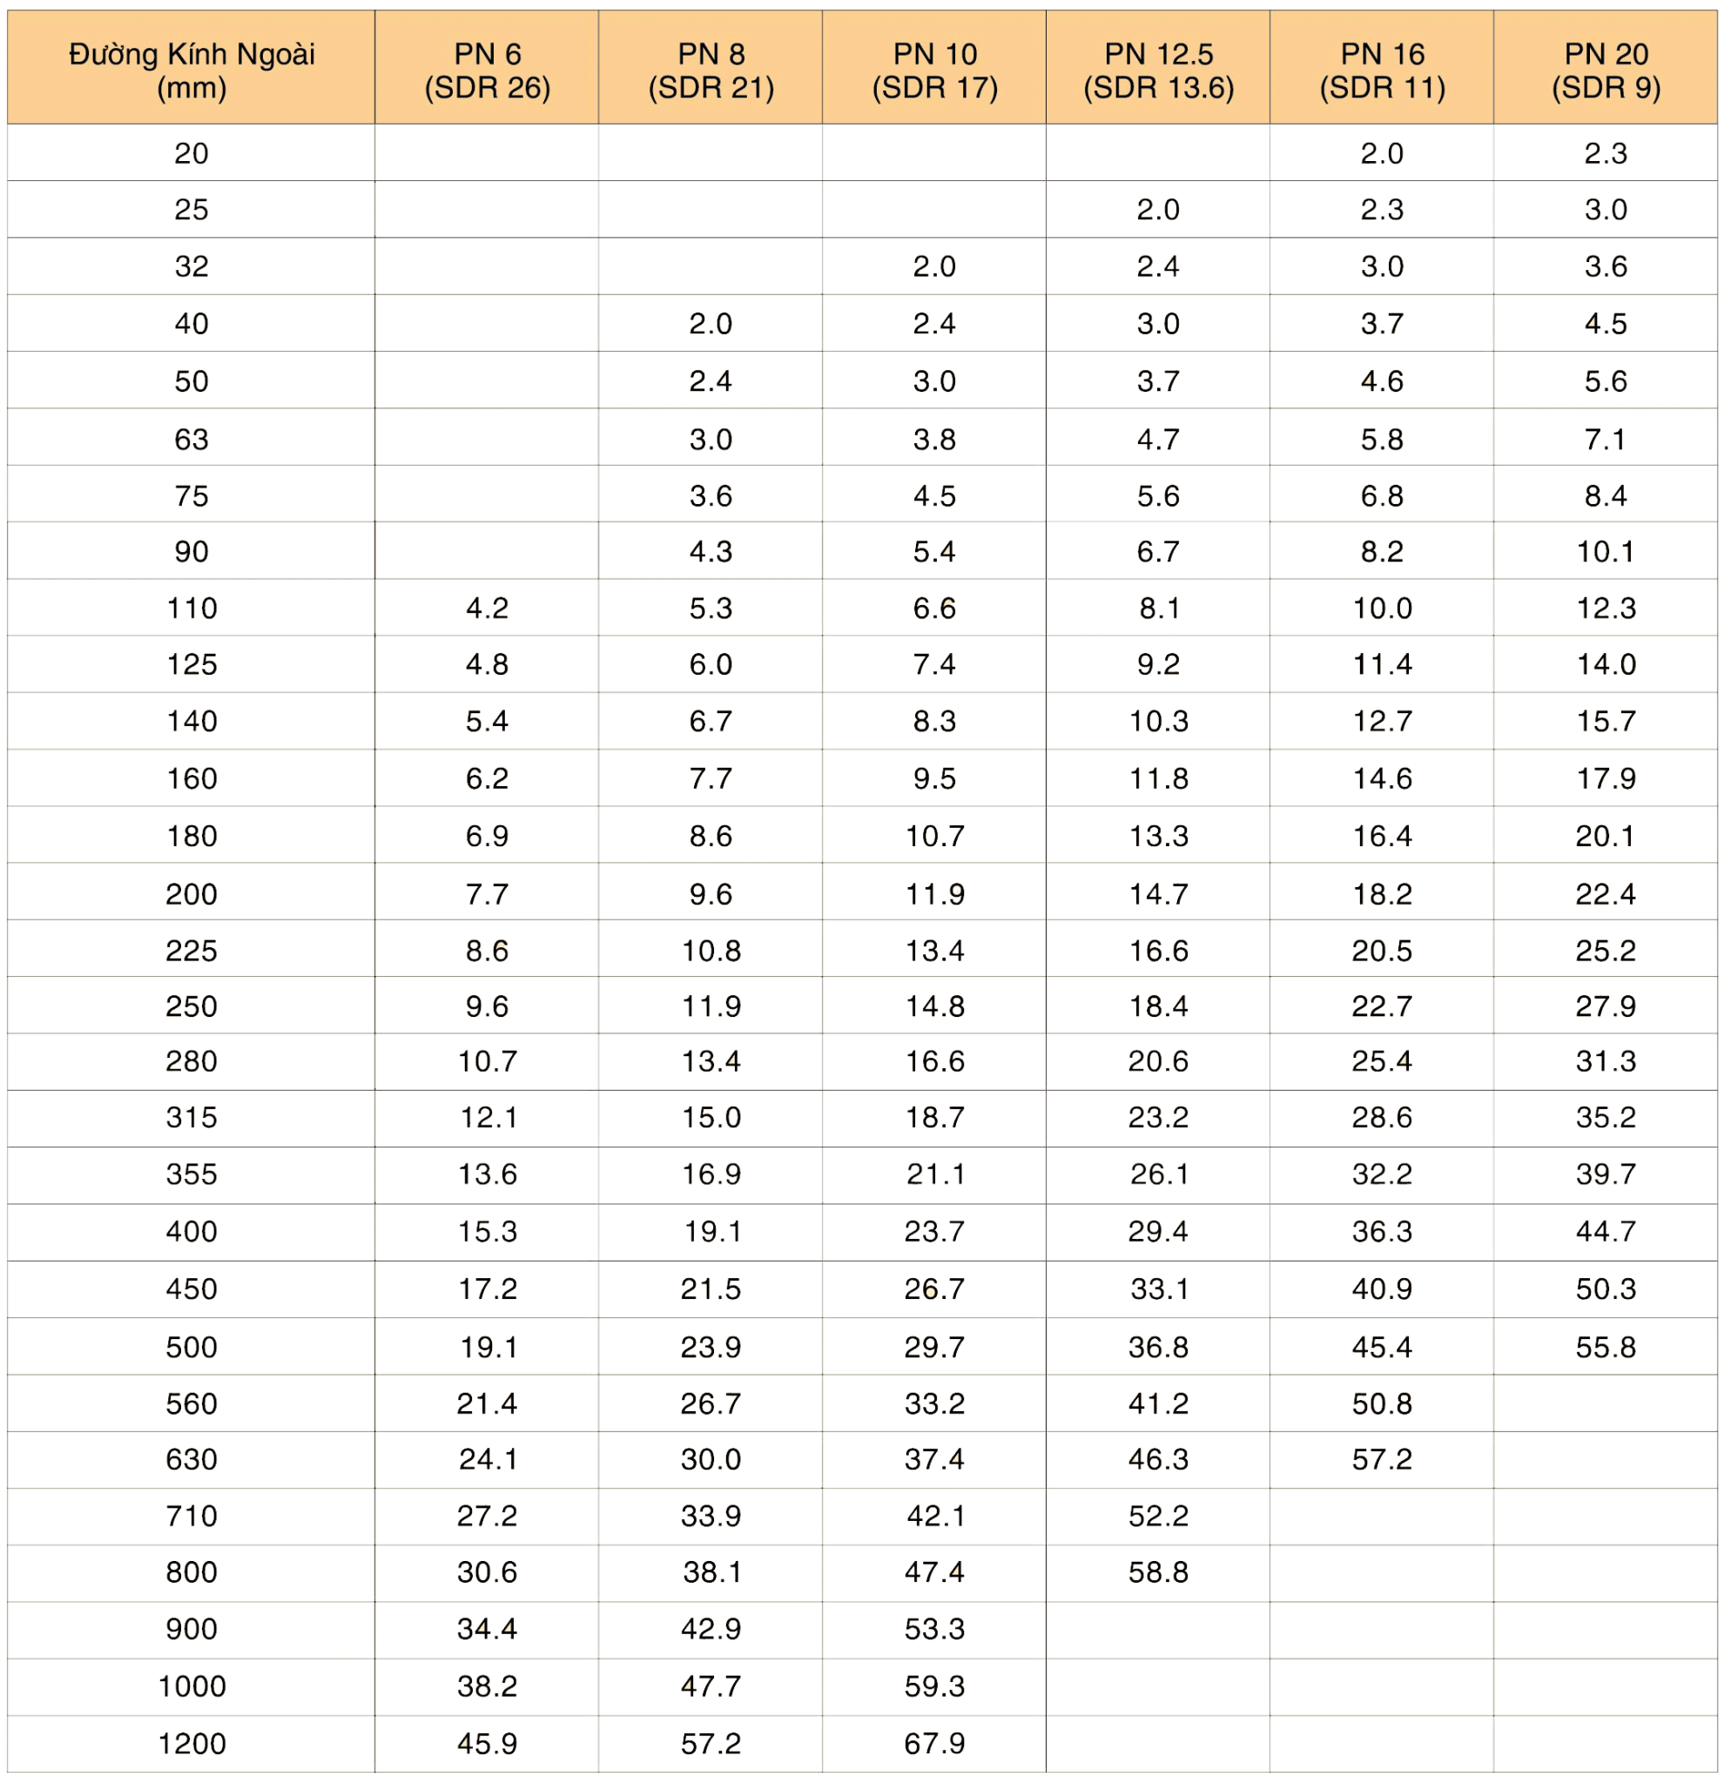Click diameter 20 row label
This screenshot has height=1783, width=1731.
click(x=191, y=153)
